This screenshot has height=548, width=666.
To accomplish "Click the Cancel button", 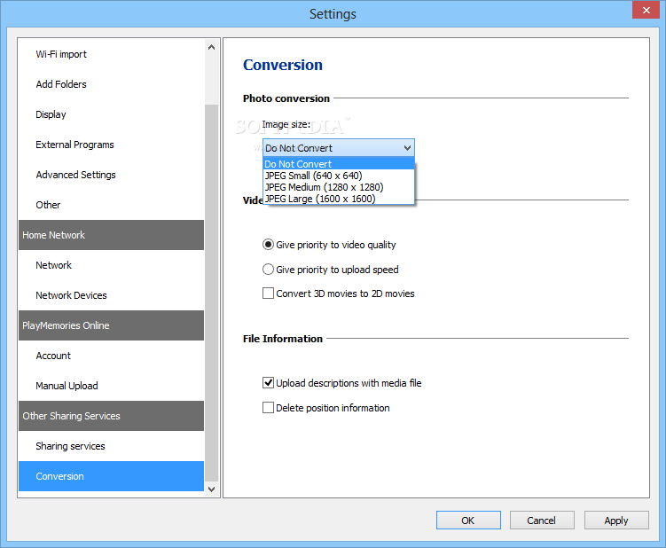I will [x=542, y=521].
